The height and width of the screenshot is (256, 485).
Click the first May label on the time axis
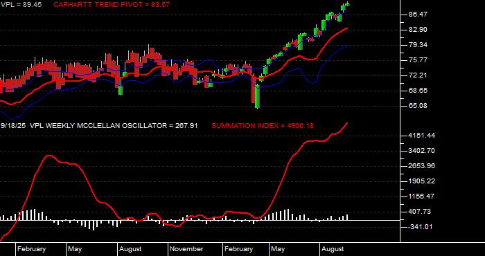pyautogui.click(x=75, y=249)
